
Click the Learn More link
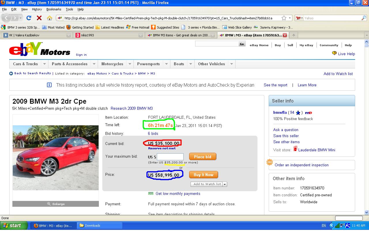point(307,85)
